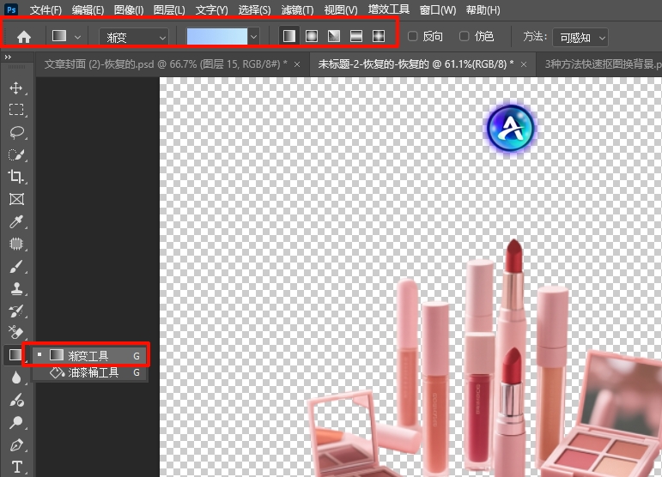
Task: Click the blue gradient preview swatch
Action: click(x=216, y=37)
